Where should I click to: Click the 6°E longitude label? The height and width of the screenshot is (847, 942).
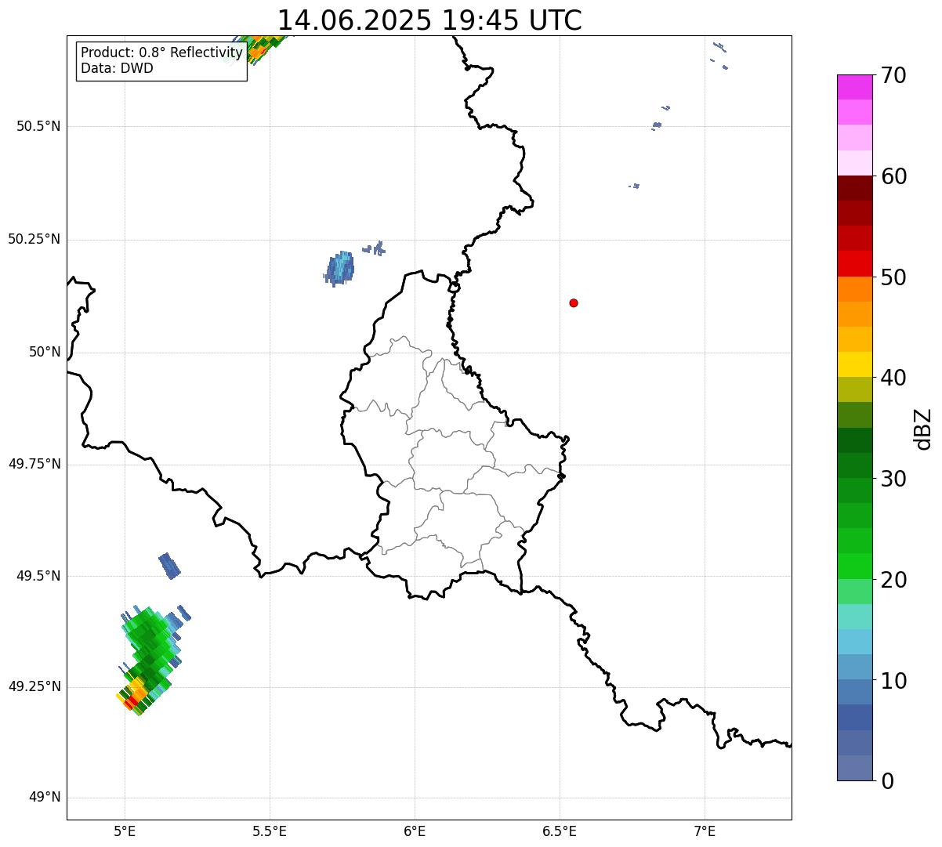[415, 831]
